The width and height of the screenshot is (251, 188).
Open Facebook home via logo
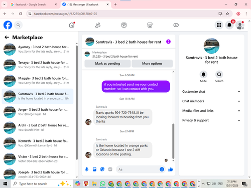click(x=8, y=25)
